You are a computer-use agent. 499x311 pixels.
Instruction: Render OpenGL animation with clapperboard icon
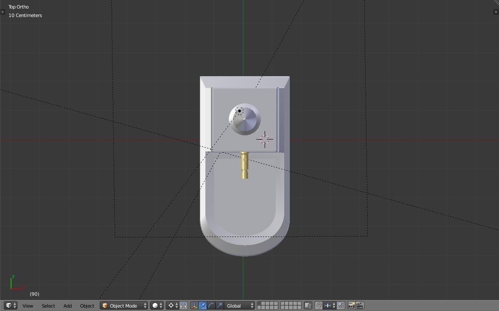coord(360,305)
